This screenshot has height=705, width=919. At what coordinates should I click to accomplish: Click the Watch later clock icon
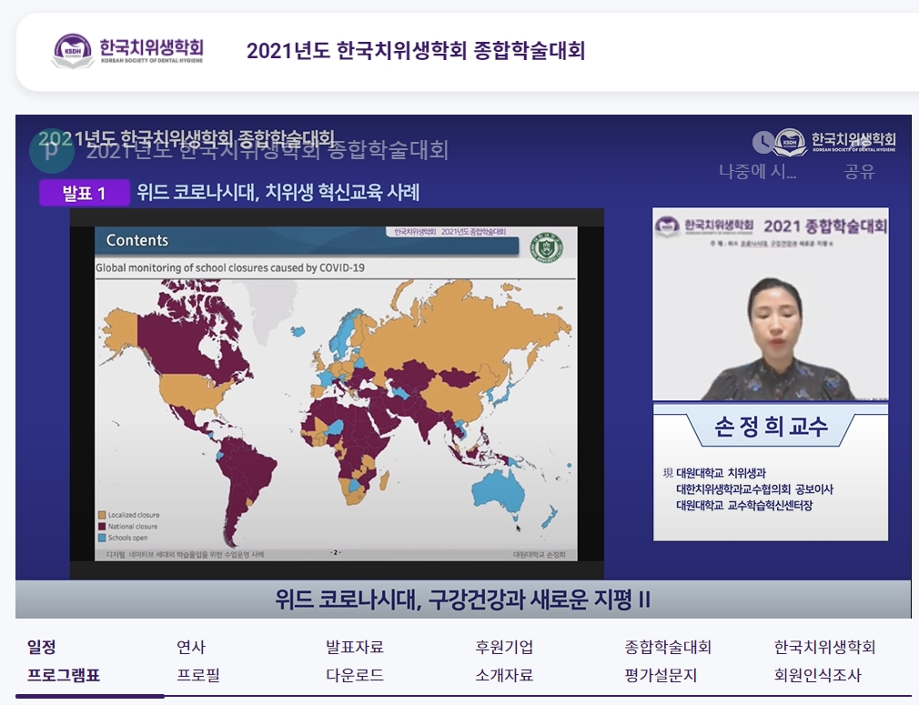click(x=762, y=142)
